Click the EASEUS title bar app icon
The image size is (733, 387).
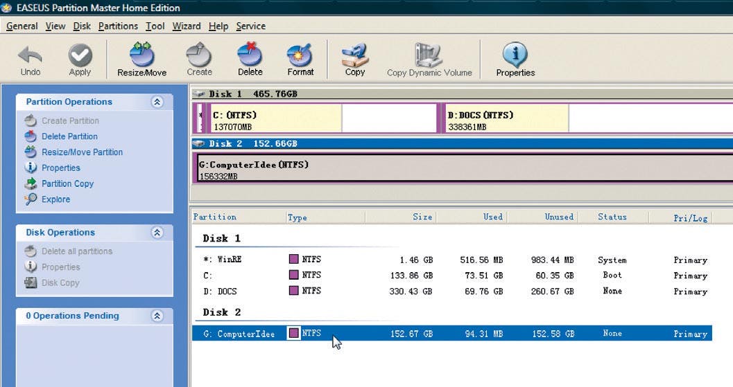click(x=6, y=8)
